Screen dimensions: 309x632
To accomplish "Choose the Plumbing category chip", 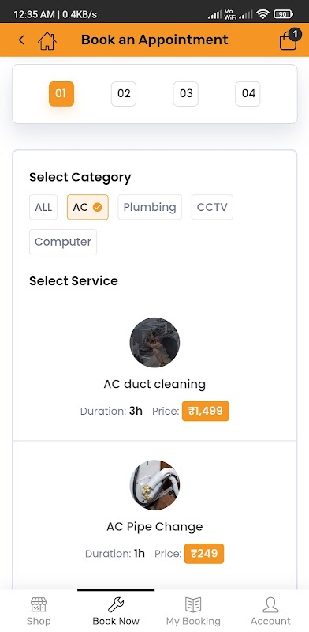I will pyautogui.click(x=150, y=207).
